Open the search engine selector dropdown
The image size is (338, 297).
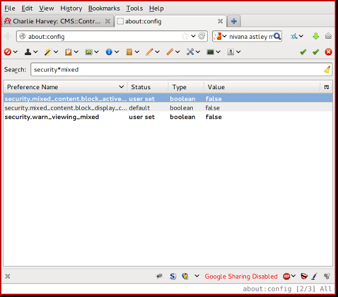tap(224, 36)
